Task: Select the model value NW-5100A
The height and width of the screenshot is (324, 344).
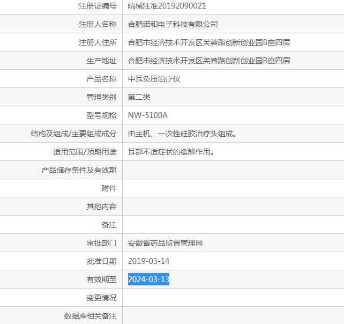Action: point(148,115)
